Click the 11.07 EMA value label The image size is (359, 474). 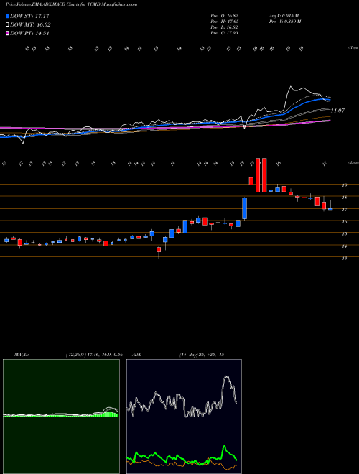(337, 111)
